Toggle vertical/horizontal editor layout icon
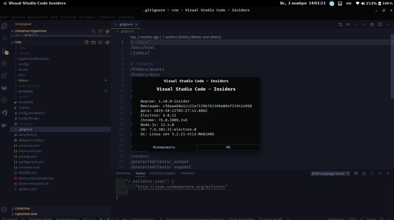 [94, 31]
